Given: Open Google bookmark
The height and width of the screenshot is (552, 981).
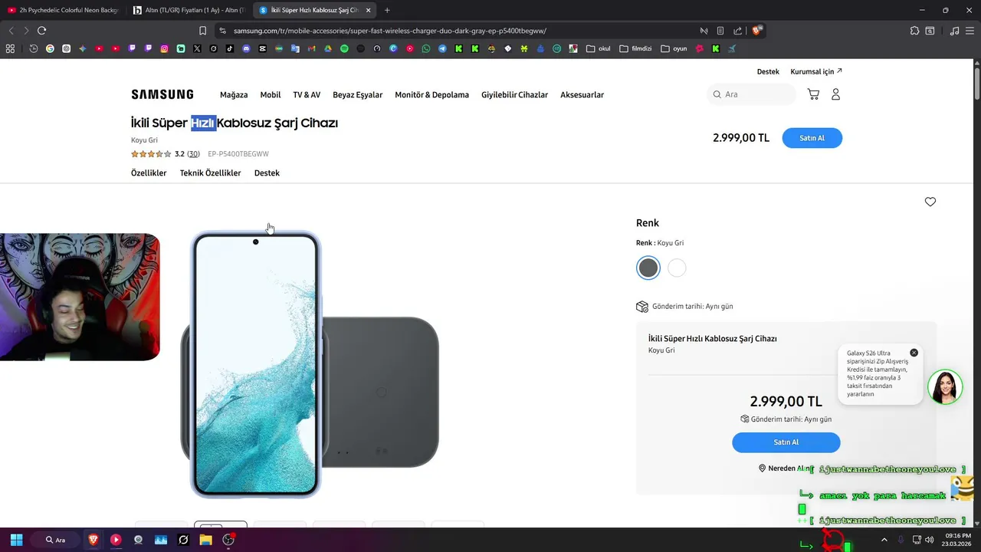Looking at the screenshot, I should point(50,48).
